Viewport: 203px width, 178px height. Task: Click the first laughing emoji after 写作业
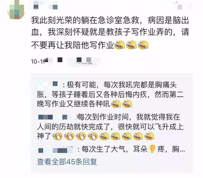click(120, 45)
